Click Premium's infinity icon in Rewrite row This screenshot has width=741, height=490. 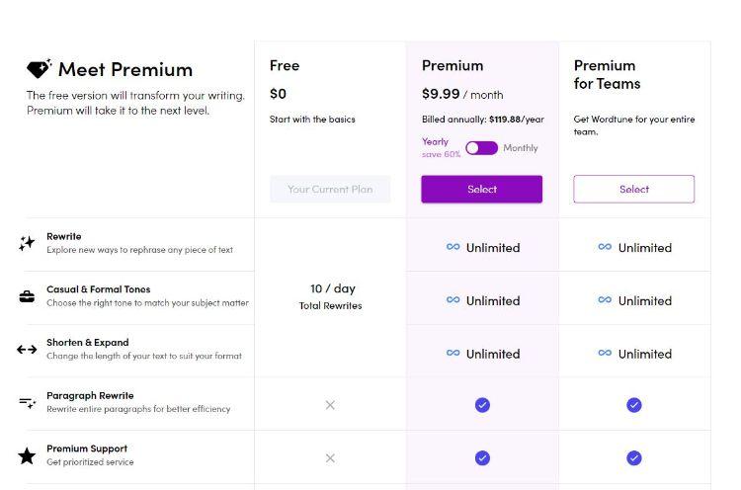453,247
